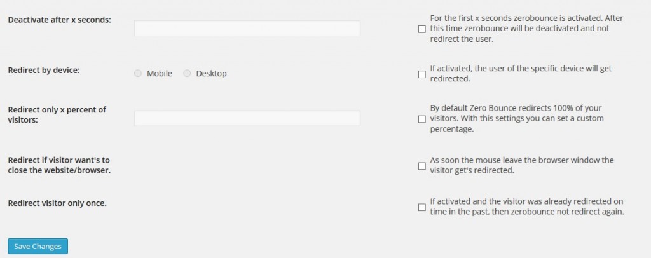Click the 'As soon the mouse leave' description text

click(521, 165)
